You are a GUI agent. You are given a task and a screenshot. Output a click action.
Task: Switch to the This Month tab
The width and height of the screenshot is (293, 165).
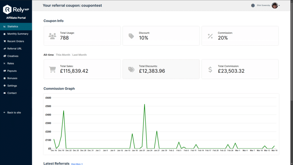pyautogui.click(x=63, y=55)
